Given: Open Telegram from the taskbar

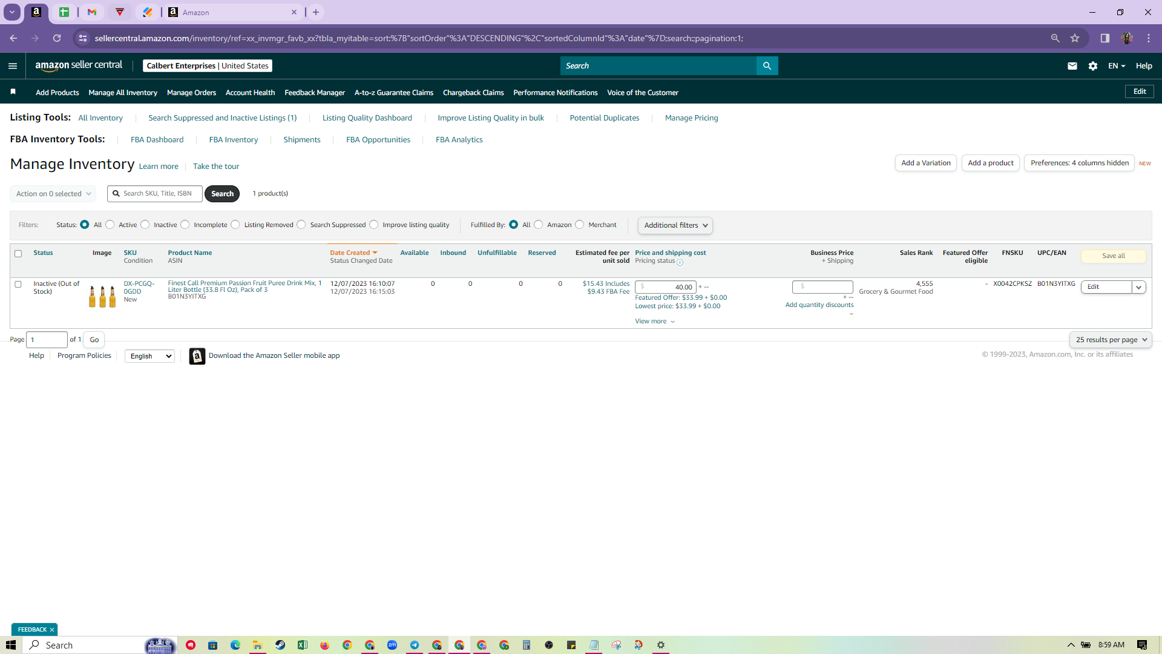Looking at the screenshot, I should 415,645.
